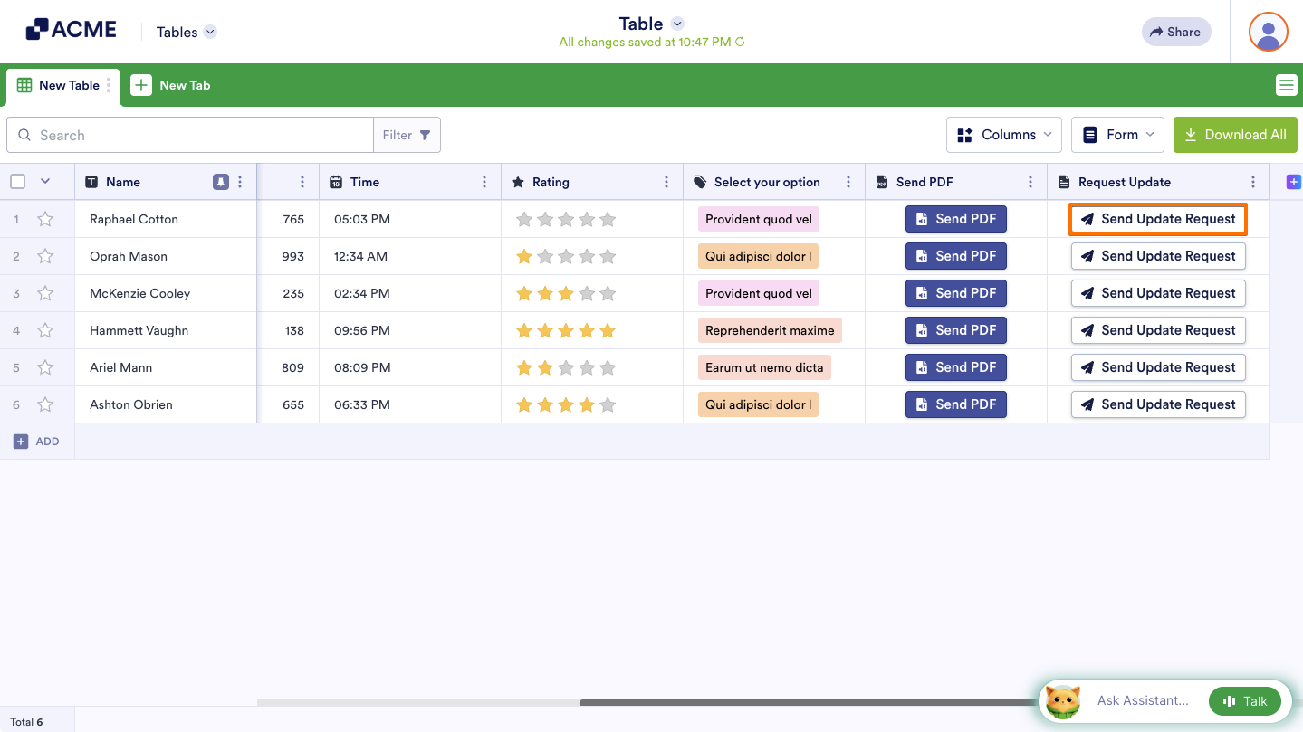
Task: Send PDF for Hammett Vaughn
Action: (956, 330)
